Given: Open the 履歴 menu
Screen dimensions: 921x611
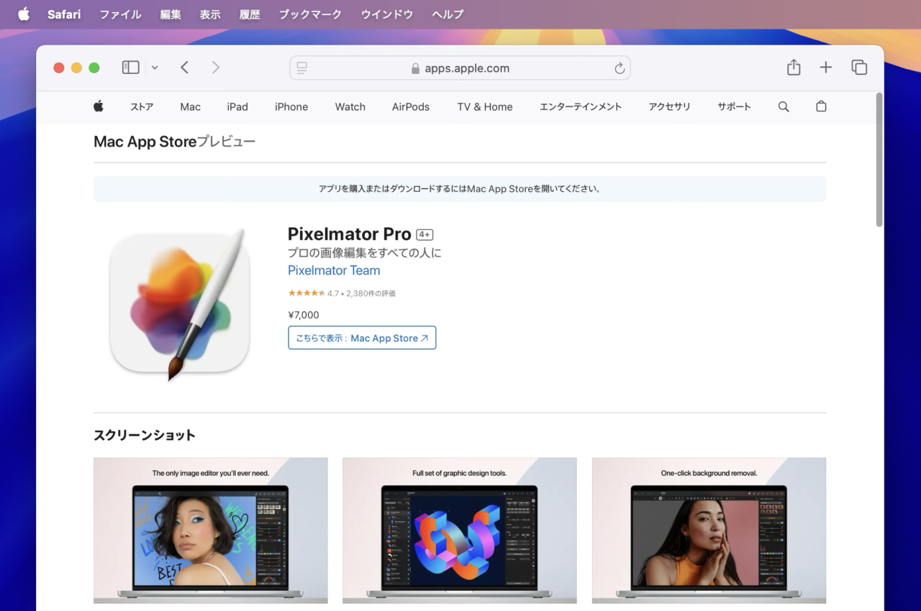Looking at the screenshot, I should tap(250, 14).
